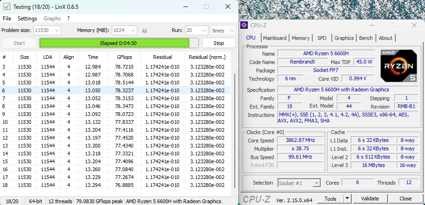425x205 pixels.
Task: Click the Code Name field Rembrandt
Action: (x=302, y=62)
